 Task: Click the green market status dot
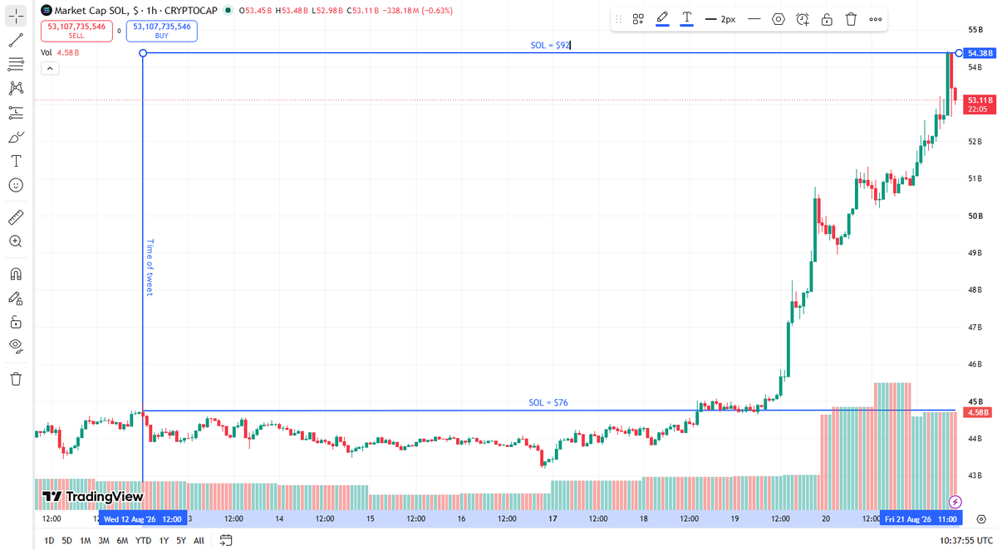pos(228,10)
